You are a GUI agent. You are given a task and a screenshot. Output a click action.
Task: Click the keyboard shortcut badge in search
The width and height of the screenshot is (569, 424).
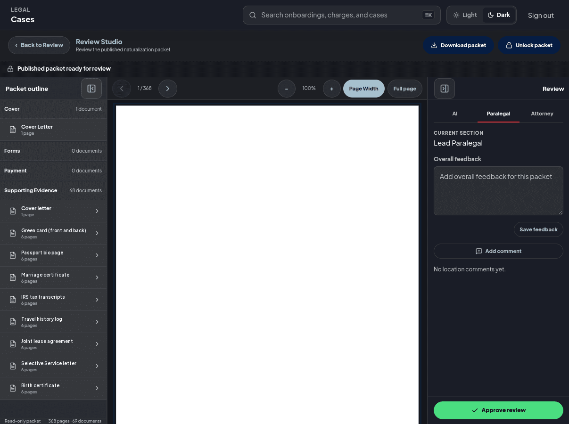(x=428, y=15)
